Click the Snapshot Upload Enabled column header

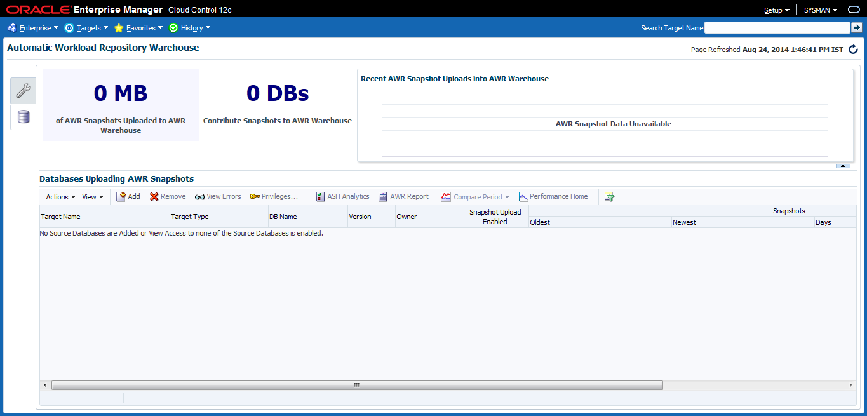click(495, 217)
